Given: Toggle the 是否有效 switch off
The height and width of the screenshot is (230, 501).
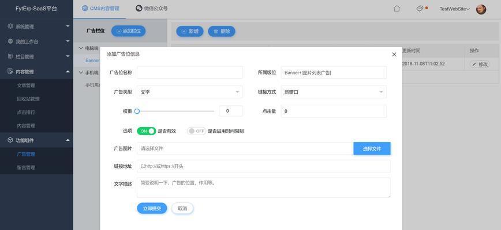Looking at the screenshot, I should pyautogui.click(x=147, y=131).
